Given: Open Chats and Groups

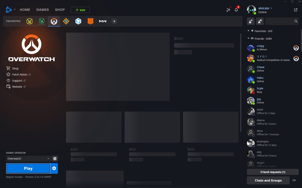Looking at the screenshot, I should pos(268,180).
